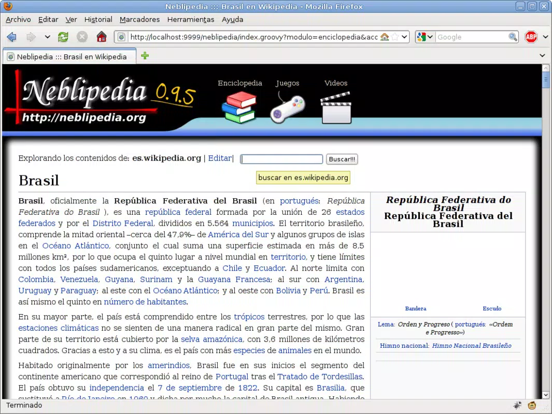552x414 pixels.
Task: Open the Adblock Plus ABP icon
Action: point(531,37)
